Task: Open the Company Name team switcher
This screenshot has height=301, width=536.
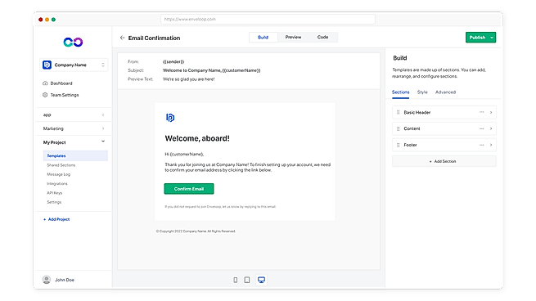Action: [74, 65]
